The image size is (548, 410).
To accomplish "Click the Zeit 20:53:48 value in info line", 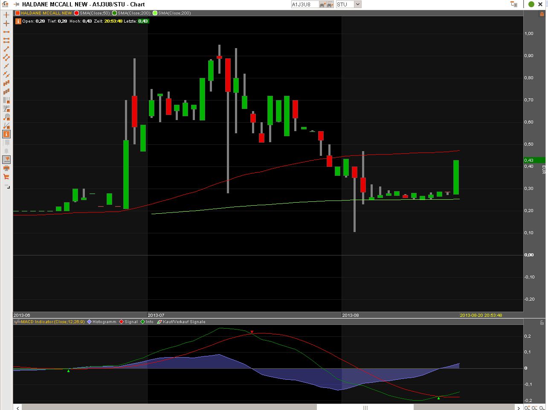I will (113, 21).
